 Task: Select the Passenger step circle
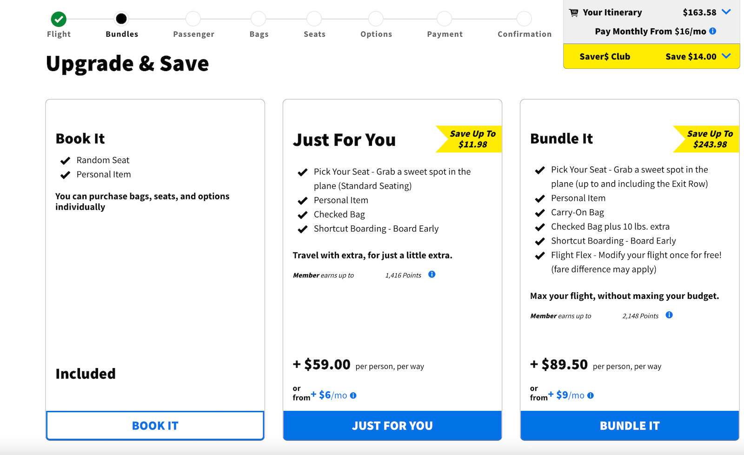(193, 20)
